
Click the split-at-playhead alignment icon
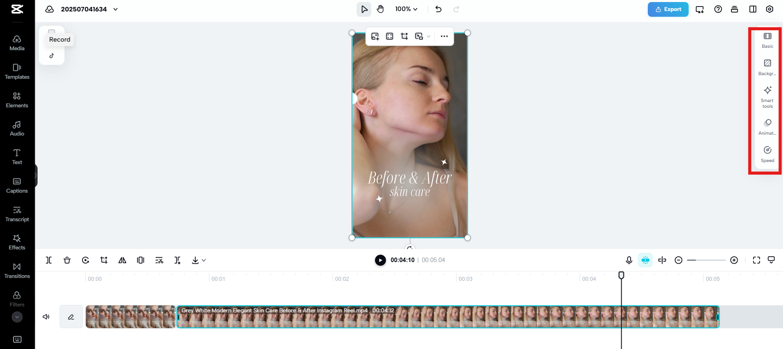[x=662, y=260]
